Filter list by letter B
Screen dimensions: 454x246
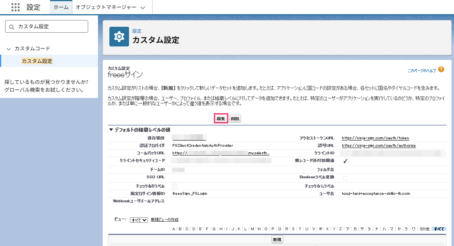(180, 229)
